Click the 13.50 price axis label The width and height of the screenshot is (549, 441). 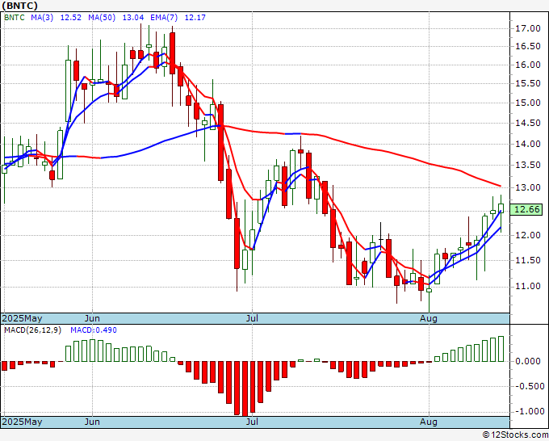pos(528,165)
